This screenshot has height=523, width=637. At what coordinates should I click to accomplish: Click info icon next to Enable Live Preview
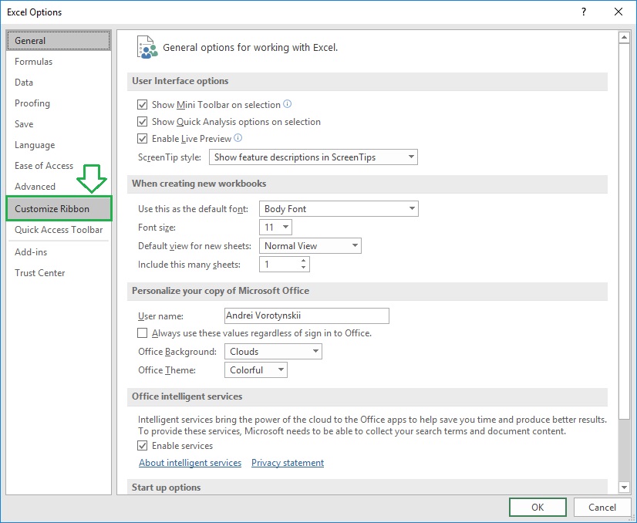tap(238, 138)
